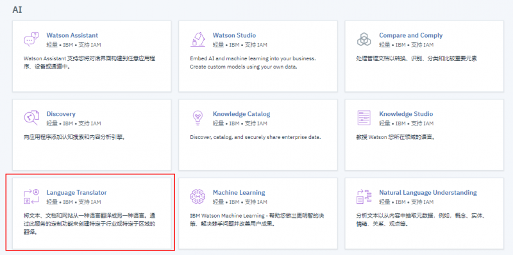Image resolution: width=513 pixels, height=255 pixels.
Task: Click the Discovery card description text
Action: (74, 137)
